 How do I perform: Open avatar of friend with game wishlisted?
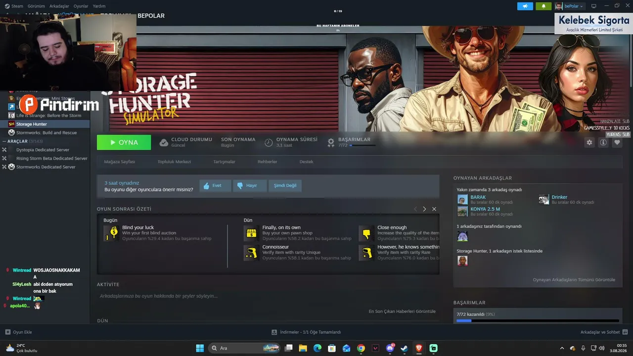(x=462, y=261)
